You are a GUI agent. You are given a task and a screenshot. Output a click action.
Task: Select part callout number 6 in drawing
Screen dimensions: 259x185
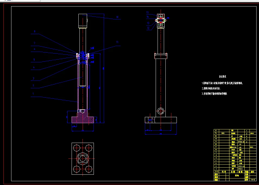click(x=34, y=49)
